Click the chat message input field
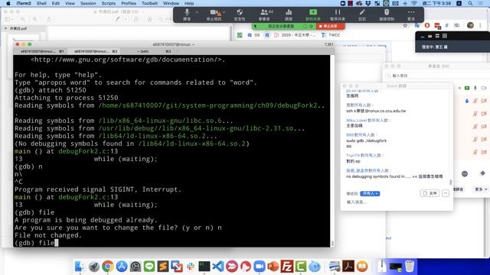Screen dimensions: 490x275 point(397,202)
